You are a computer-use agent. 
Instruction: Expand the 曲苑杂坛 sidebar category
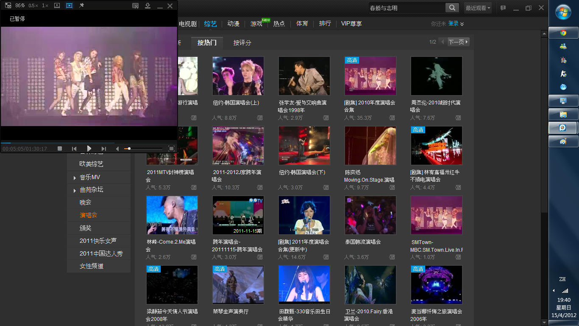75,191
